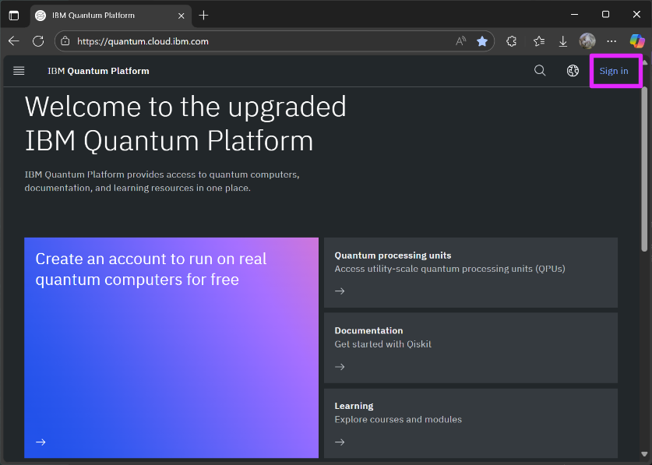The height and width of the screenshot is (465, 652).
Task: Open the Downloads icon
Action: [x=563, y=41]
